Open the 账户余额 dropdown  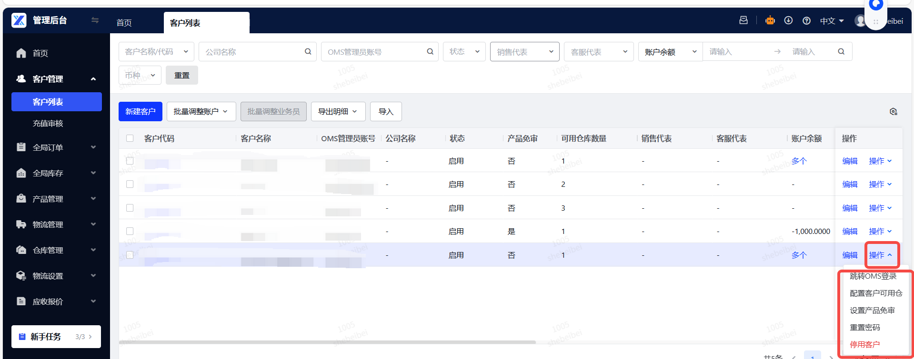(x=671, y=51)
